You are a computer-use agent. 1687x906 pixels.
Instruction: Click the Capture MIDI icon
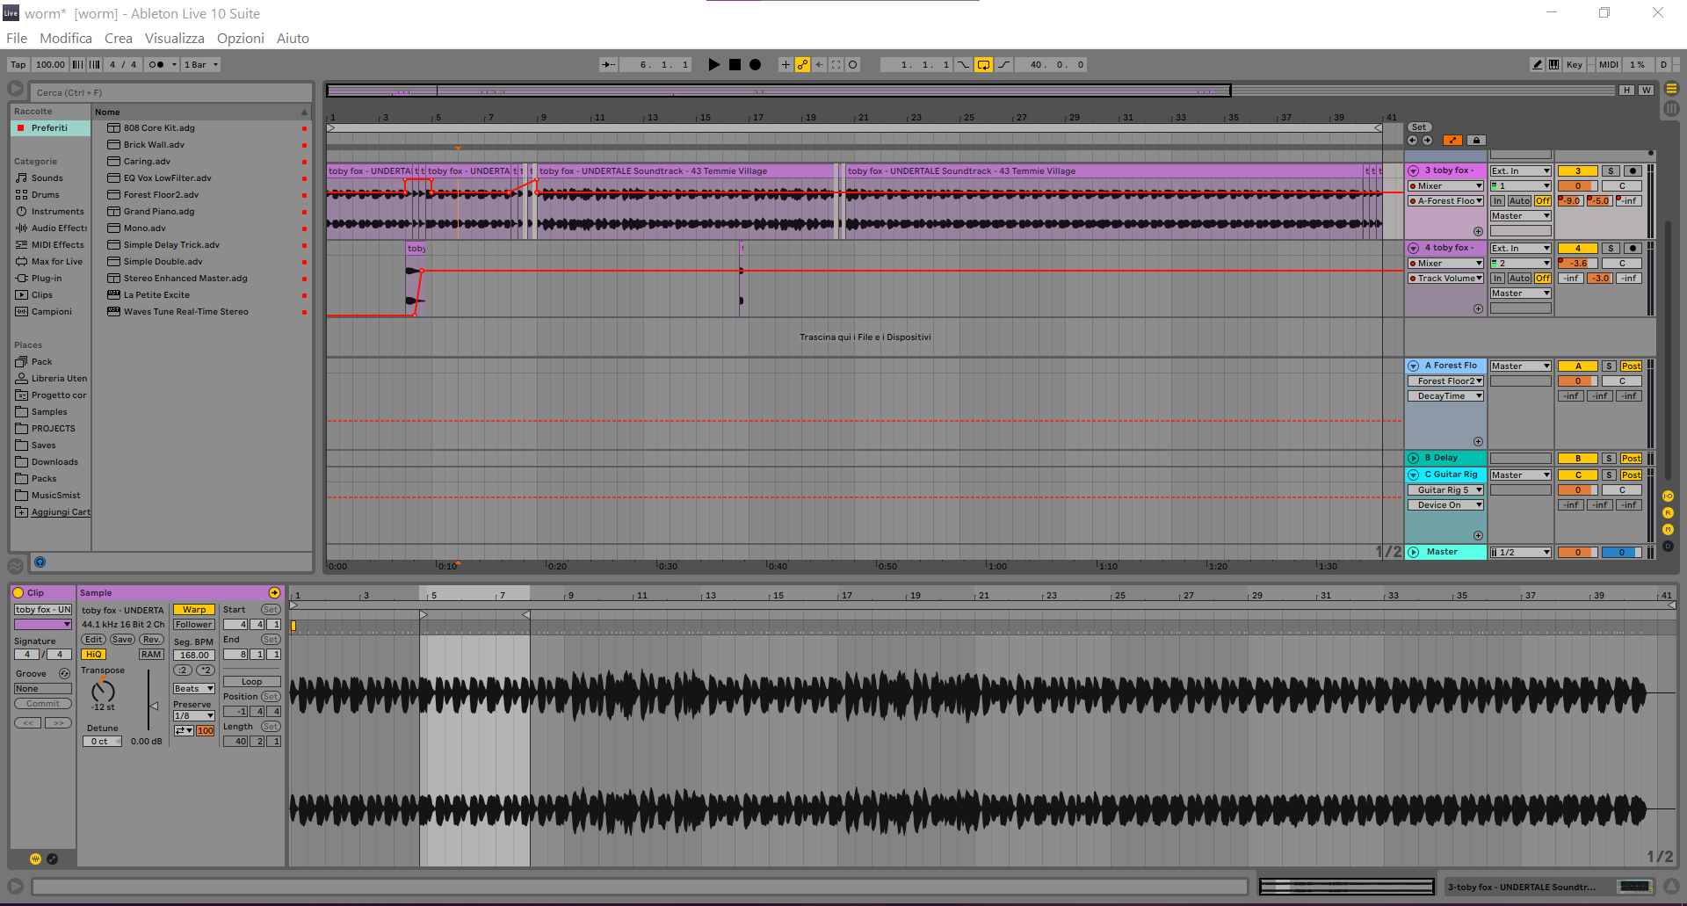[836, 64]
